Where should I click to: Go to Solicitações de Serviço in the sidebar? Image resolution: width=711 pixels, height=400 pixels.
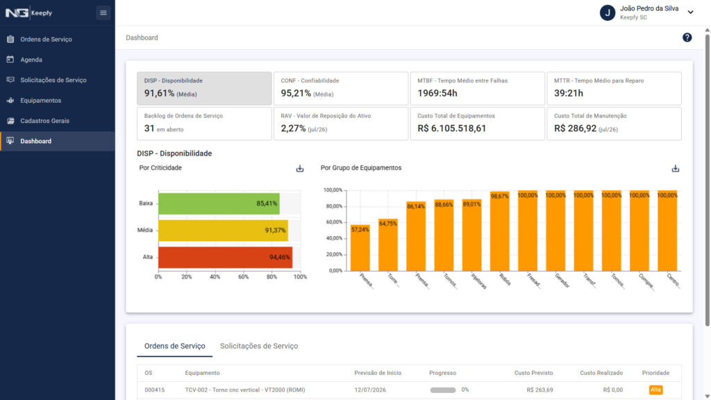[58, 80]
